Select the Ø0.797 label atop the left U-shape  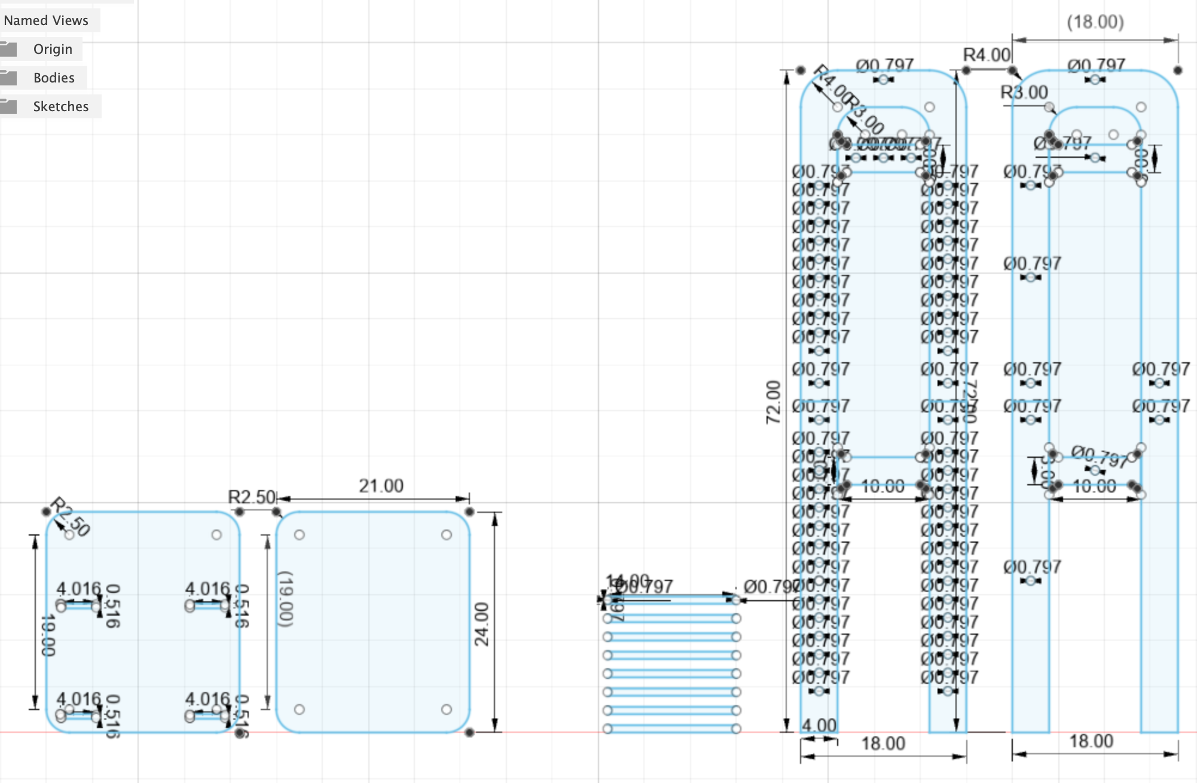pyautogui.click(x=884, y=65)
